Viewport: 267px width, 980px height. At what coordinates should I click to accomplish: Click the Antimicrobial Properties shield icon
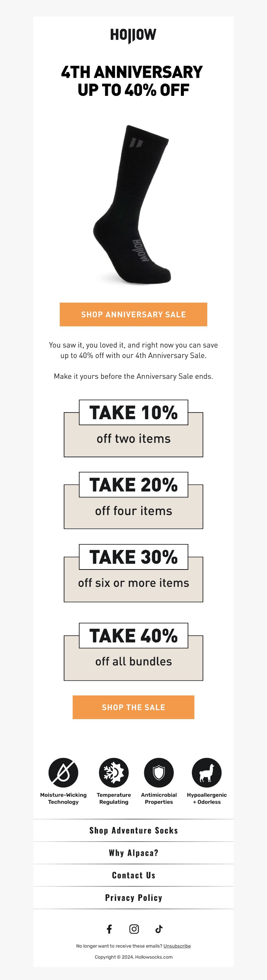pyautogui.click(x=159, y=773)
